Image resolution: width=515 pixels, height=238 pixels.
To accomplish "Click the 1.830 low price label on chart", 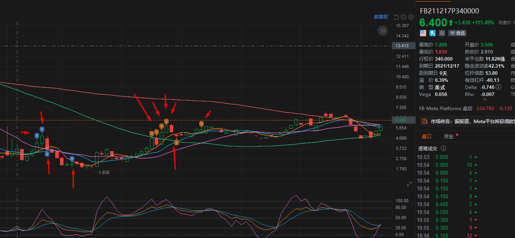I will (104, 172).
